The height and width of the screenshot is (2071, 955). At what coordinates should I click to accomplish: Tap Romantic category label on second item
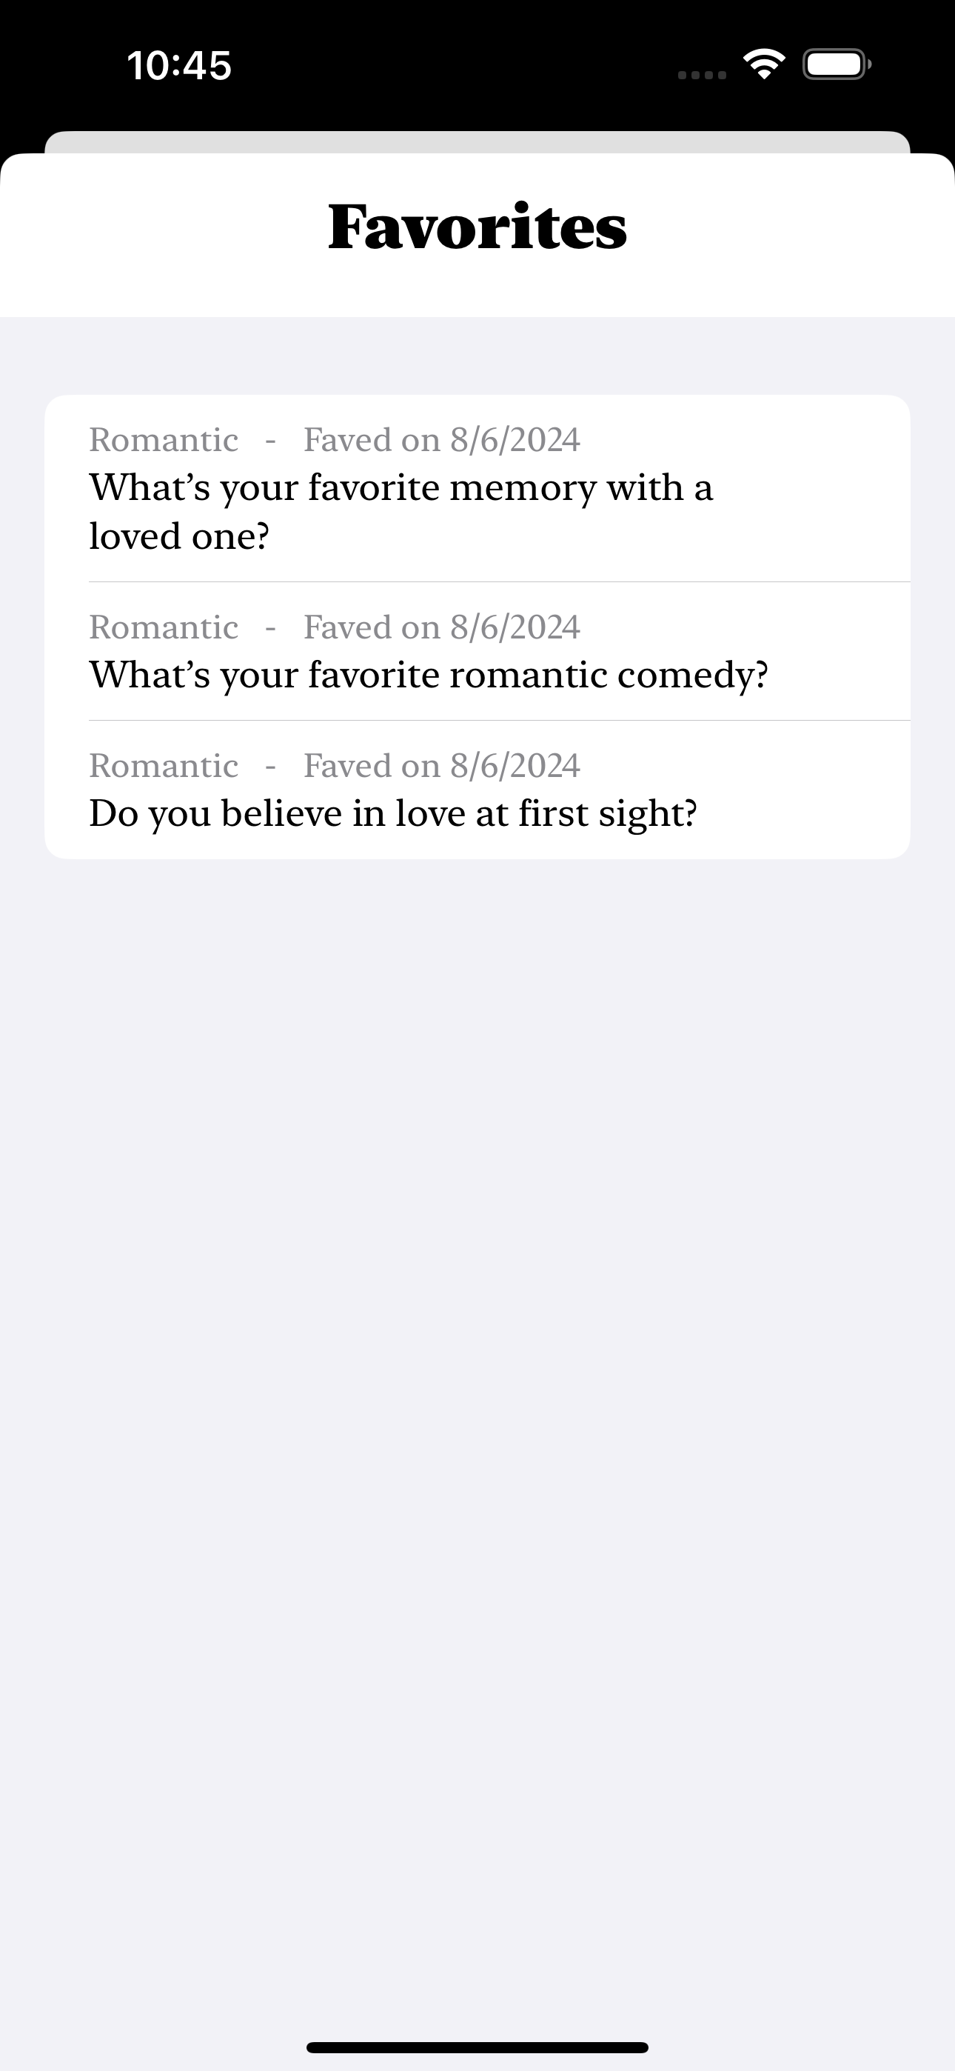pos(164,627)
